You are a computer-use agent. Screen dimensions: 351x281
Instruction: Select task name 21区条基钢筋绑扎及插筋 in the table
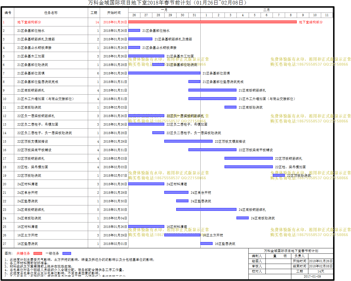click(36, 39)
